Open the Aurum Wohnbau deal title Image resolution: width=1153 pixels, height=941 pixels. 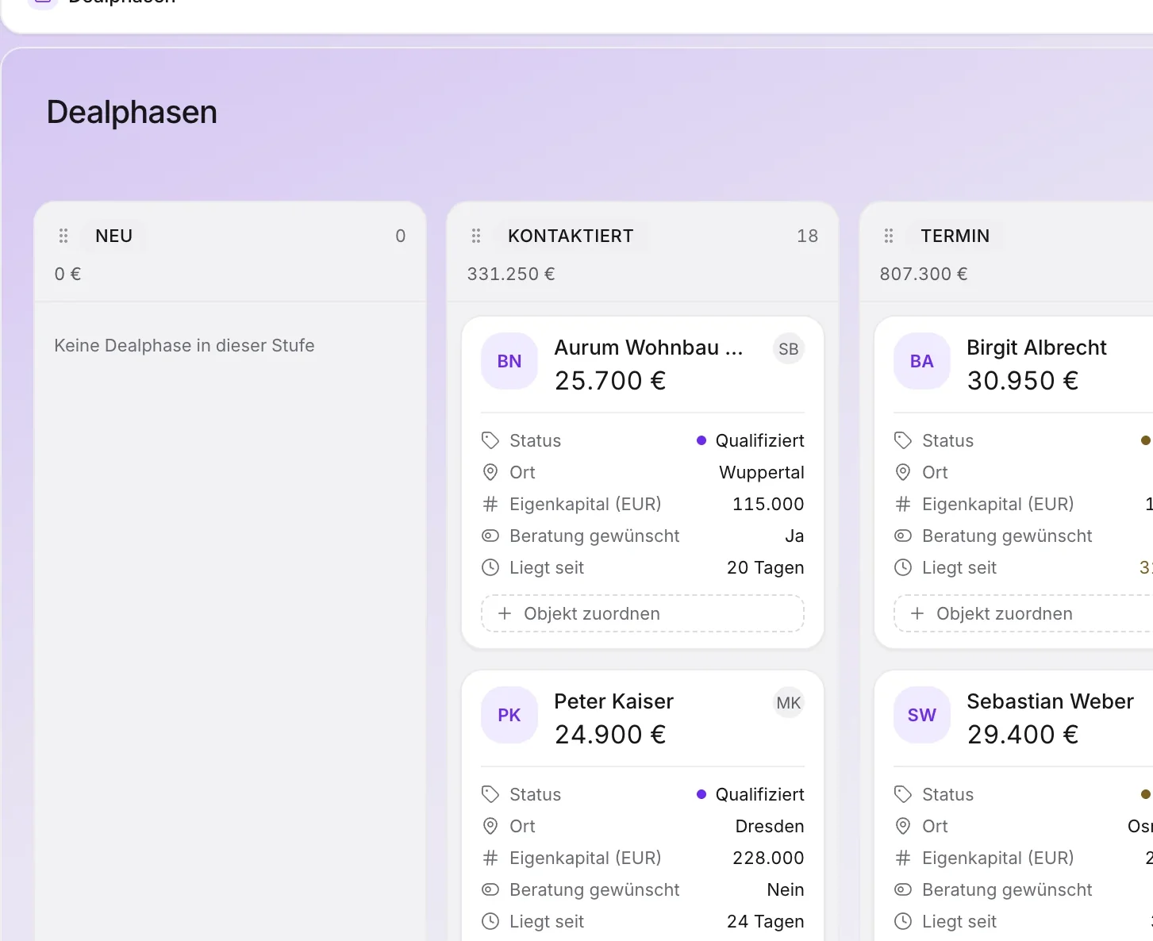point(648,348)
